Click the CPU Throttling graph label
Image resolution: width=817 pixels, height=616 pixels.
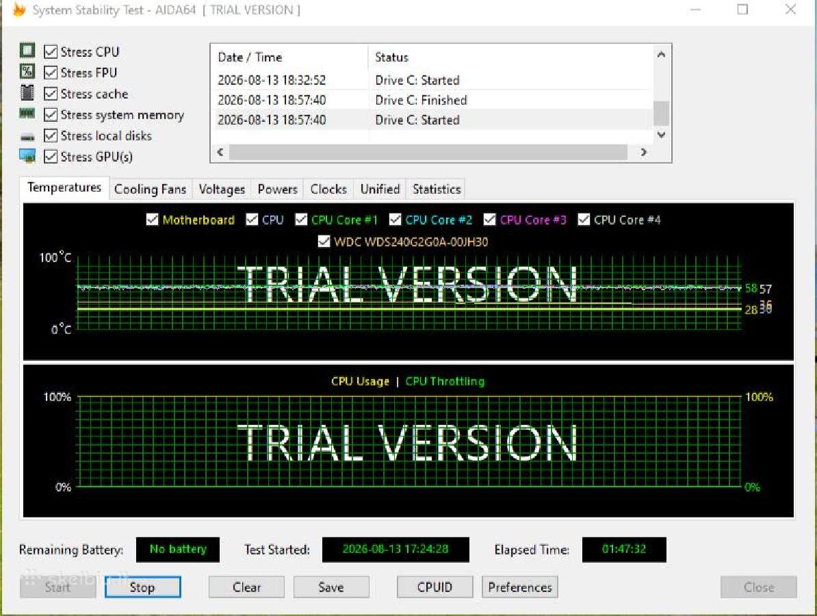pyautogui.click(x=445, y=381)
